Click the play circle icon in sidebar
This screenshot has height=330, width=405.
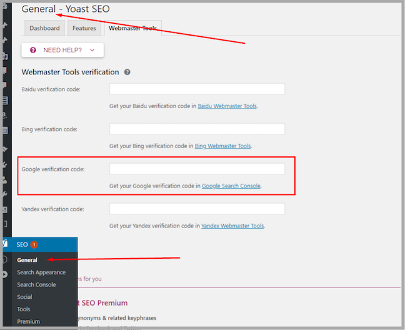[x=5, y=274]
